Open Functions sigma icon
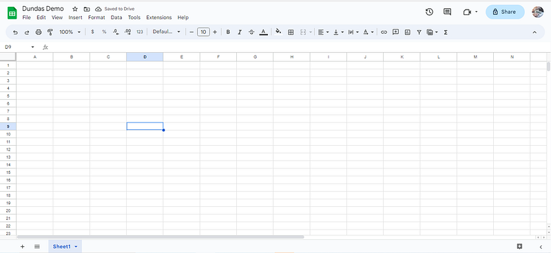The height and width of the screenshot is (253, 551). pos(446,32)
